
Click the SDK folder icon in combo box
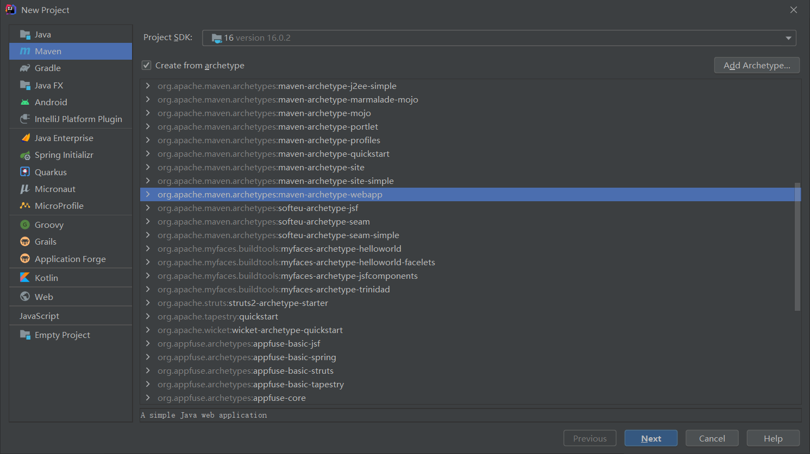(x=217, y=38)
